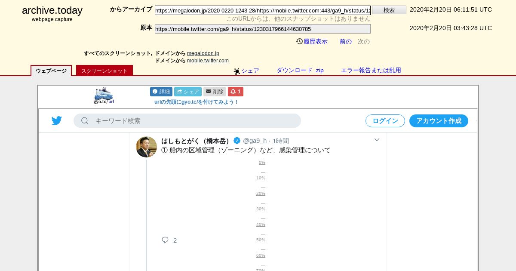Go to the 前の snapshot link

(x=346, y=41)
